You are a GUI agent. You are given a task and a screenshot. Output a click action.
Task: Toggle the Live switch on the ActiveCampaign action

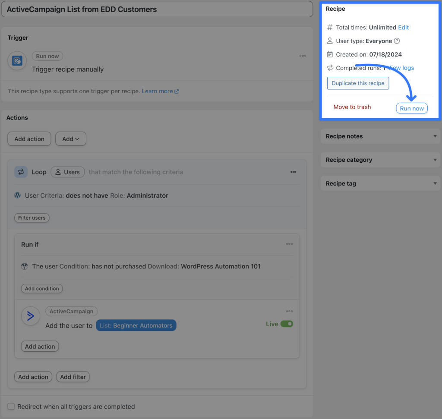[287, 324]
